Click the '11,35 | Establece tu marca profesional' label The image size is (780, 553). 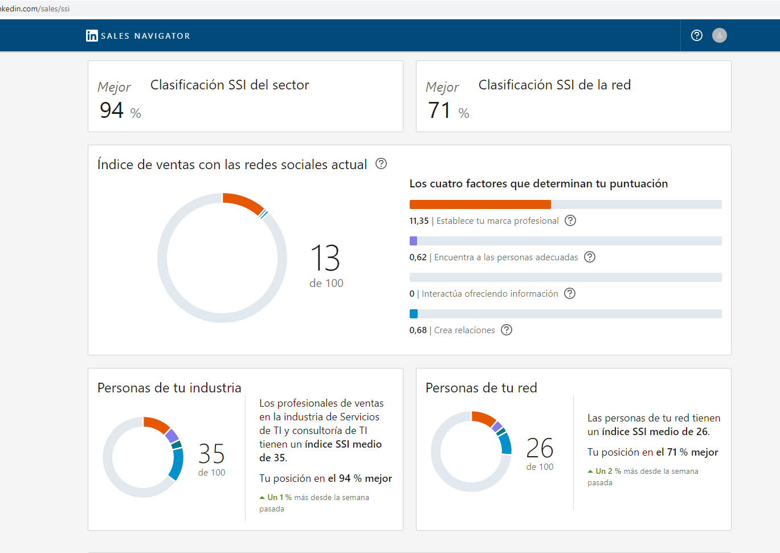tap(484, 220)
